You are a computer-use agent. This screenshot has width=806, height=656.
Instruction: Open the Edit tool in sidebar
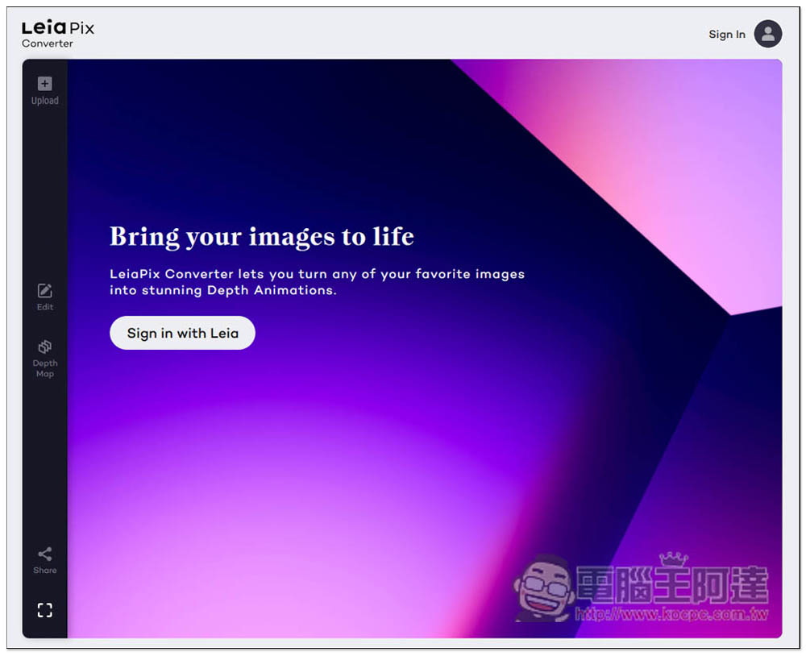44,297
